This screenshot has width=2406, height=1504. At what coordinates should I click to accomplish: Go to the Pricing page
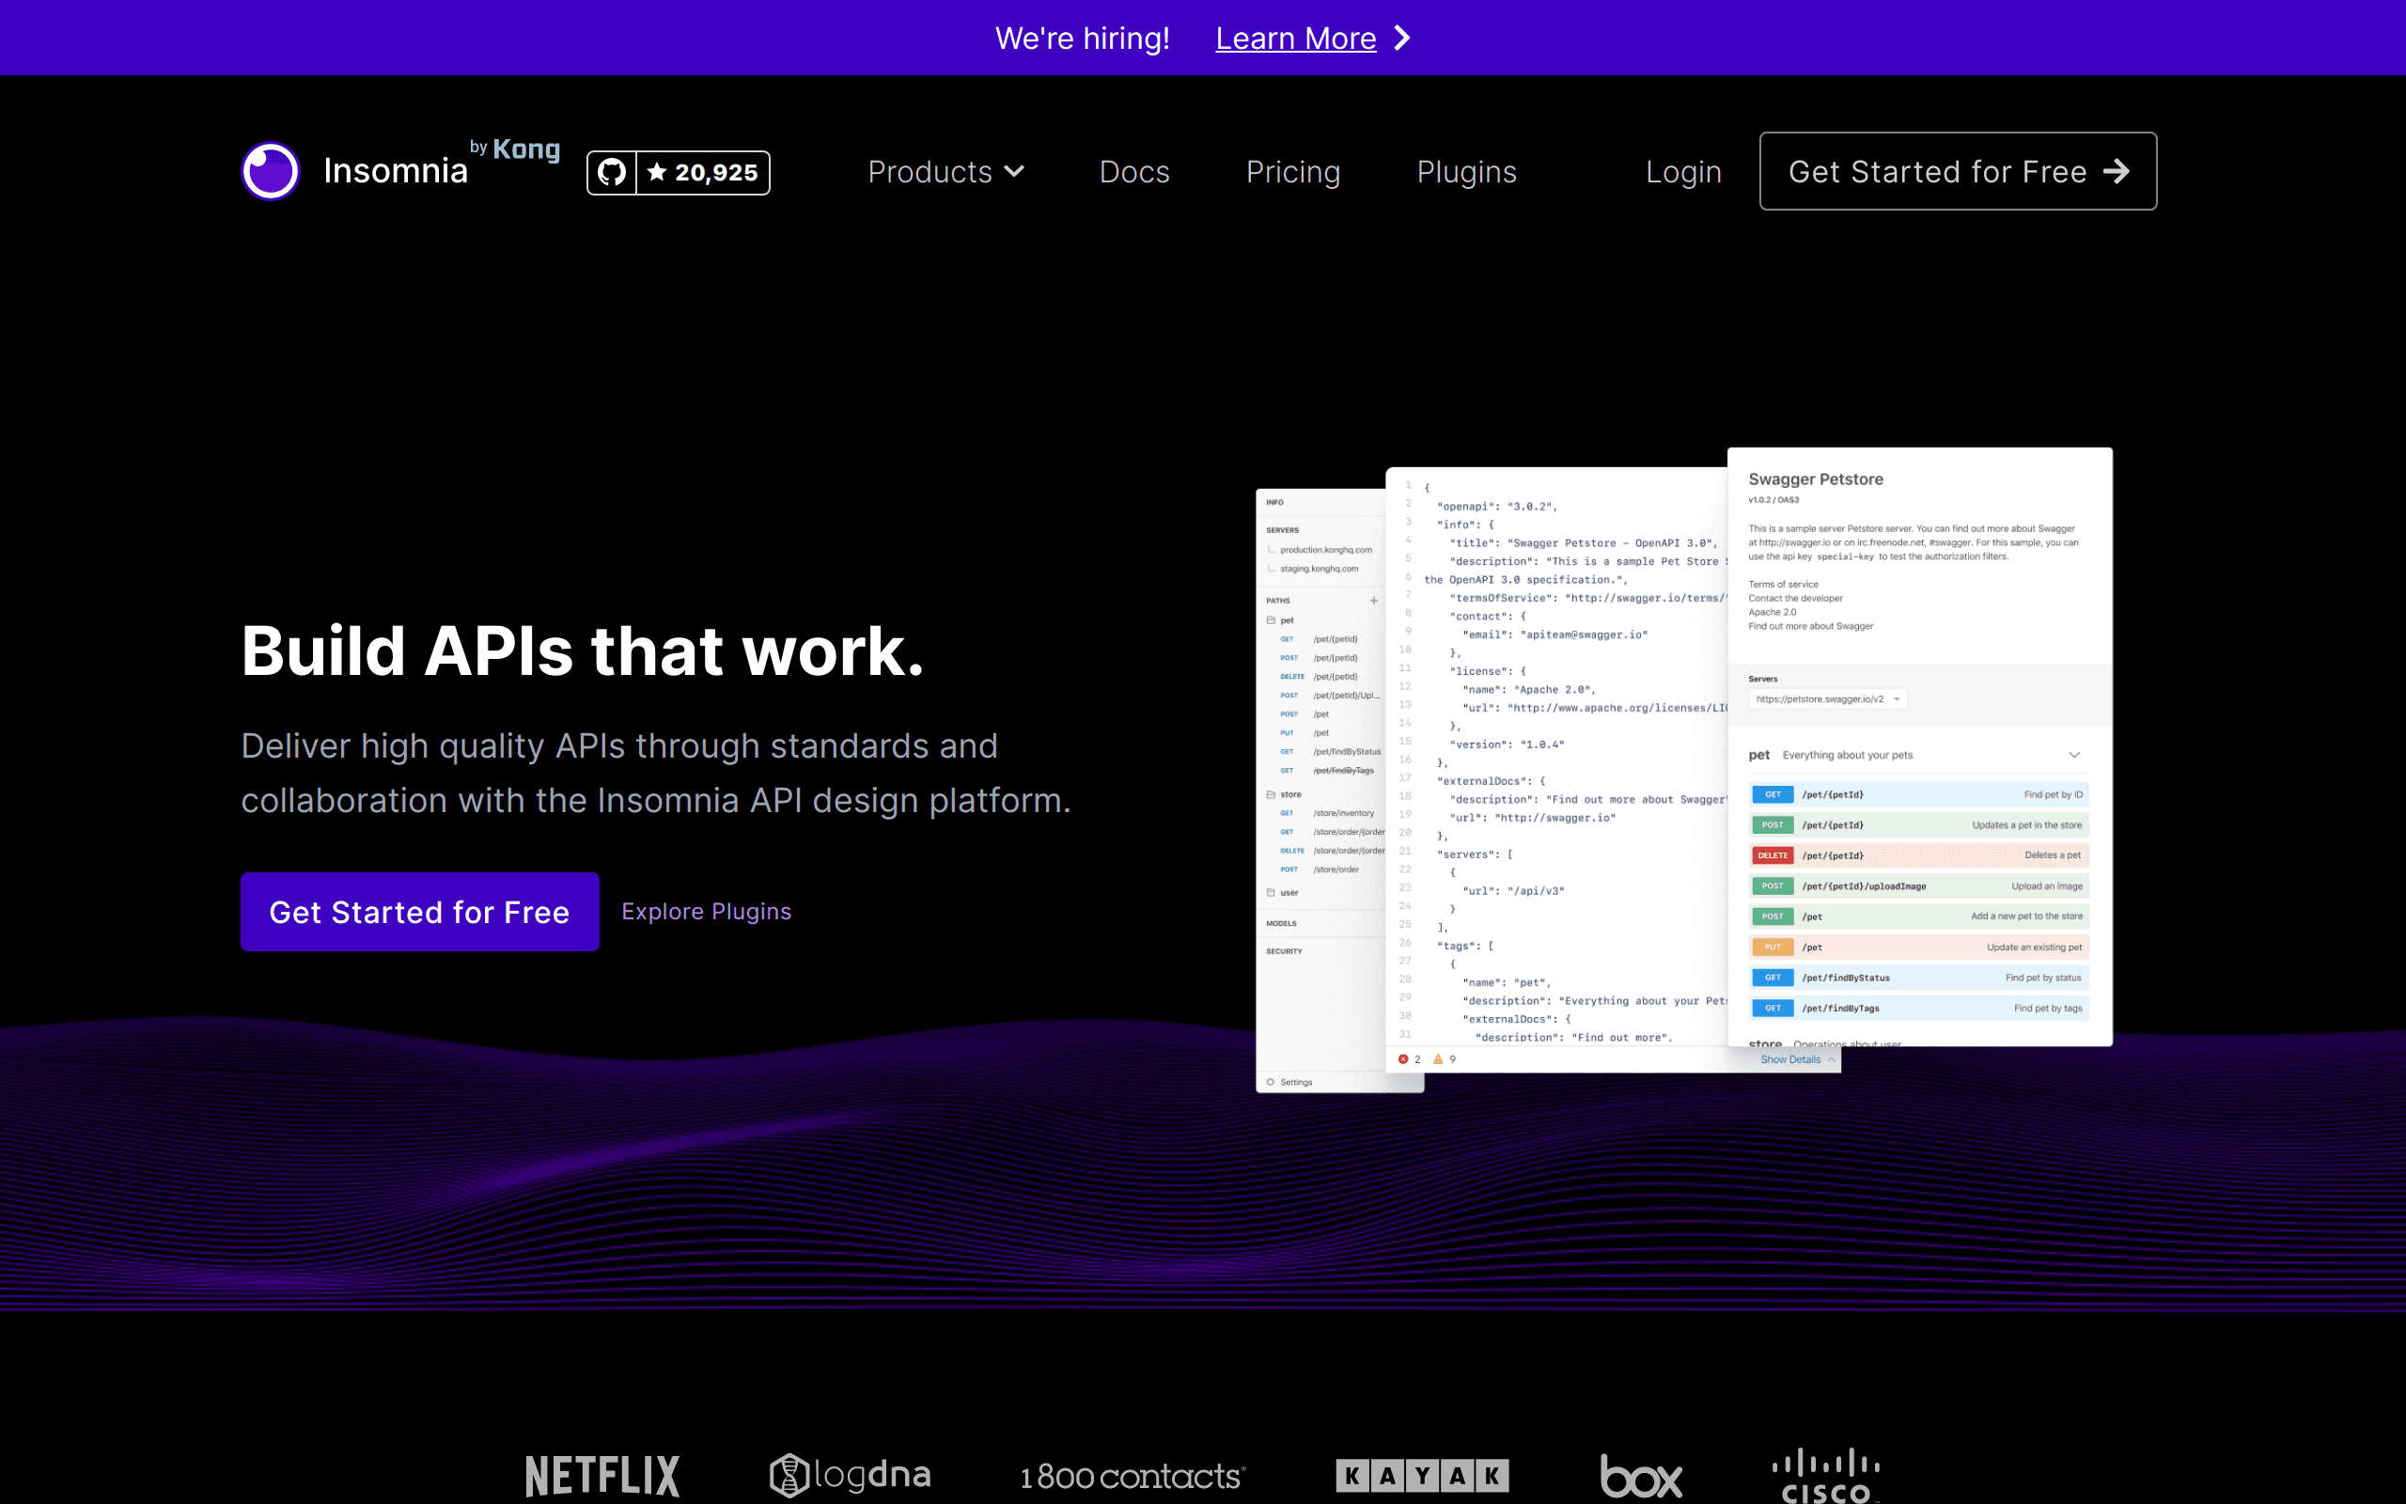coord(1292,172)
